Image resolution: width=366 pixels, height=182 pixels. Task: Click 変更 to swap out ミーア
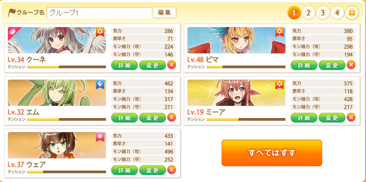pyautogui.click(x=332, y=118)
